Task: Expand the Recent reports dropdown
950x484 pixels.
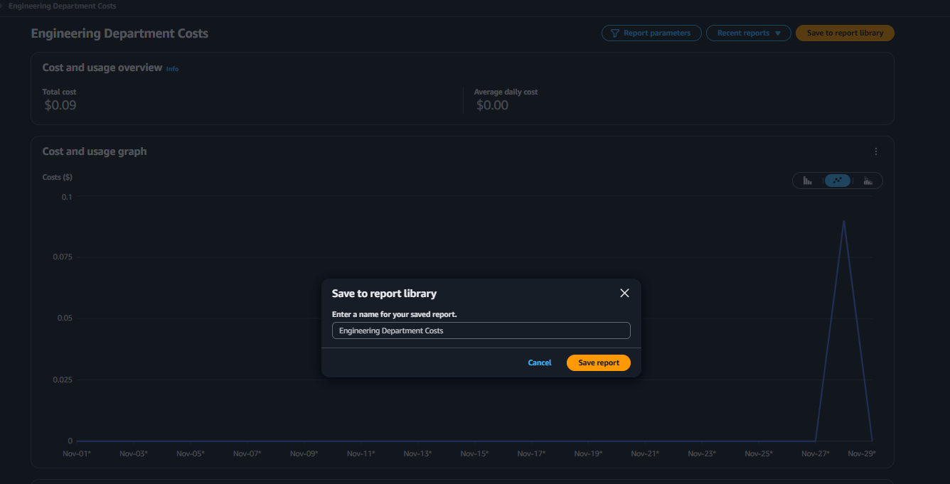Action: click(x=748, y=33)
